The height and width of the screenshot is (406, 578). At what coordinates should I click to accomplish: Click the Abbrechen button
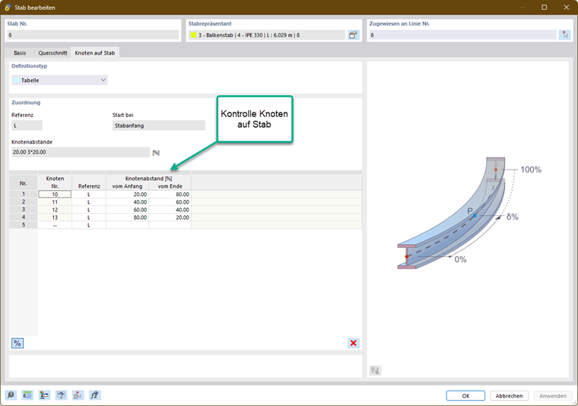509,395
